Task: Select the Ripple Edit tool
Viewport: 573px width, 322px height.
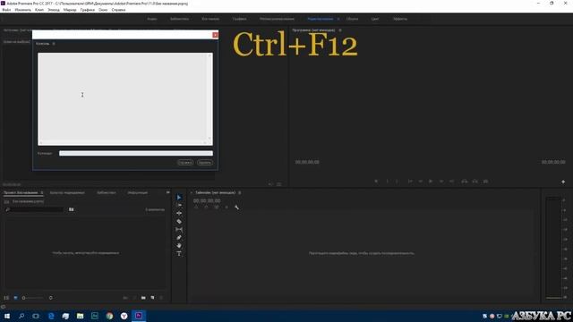Action: coord(179,213)
